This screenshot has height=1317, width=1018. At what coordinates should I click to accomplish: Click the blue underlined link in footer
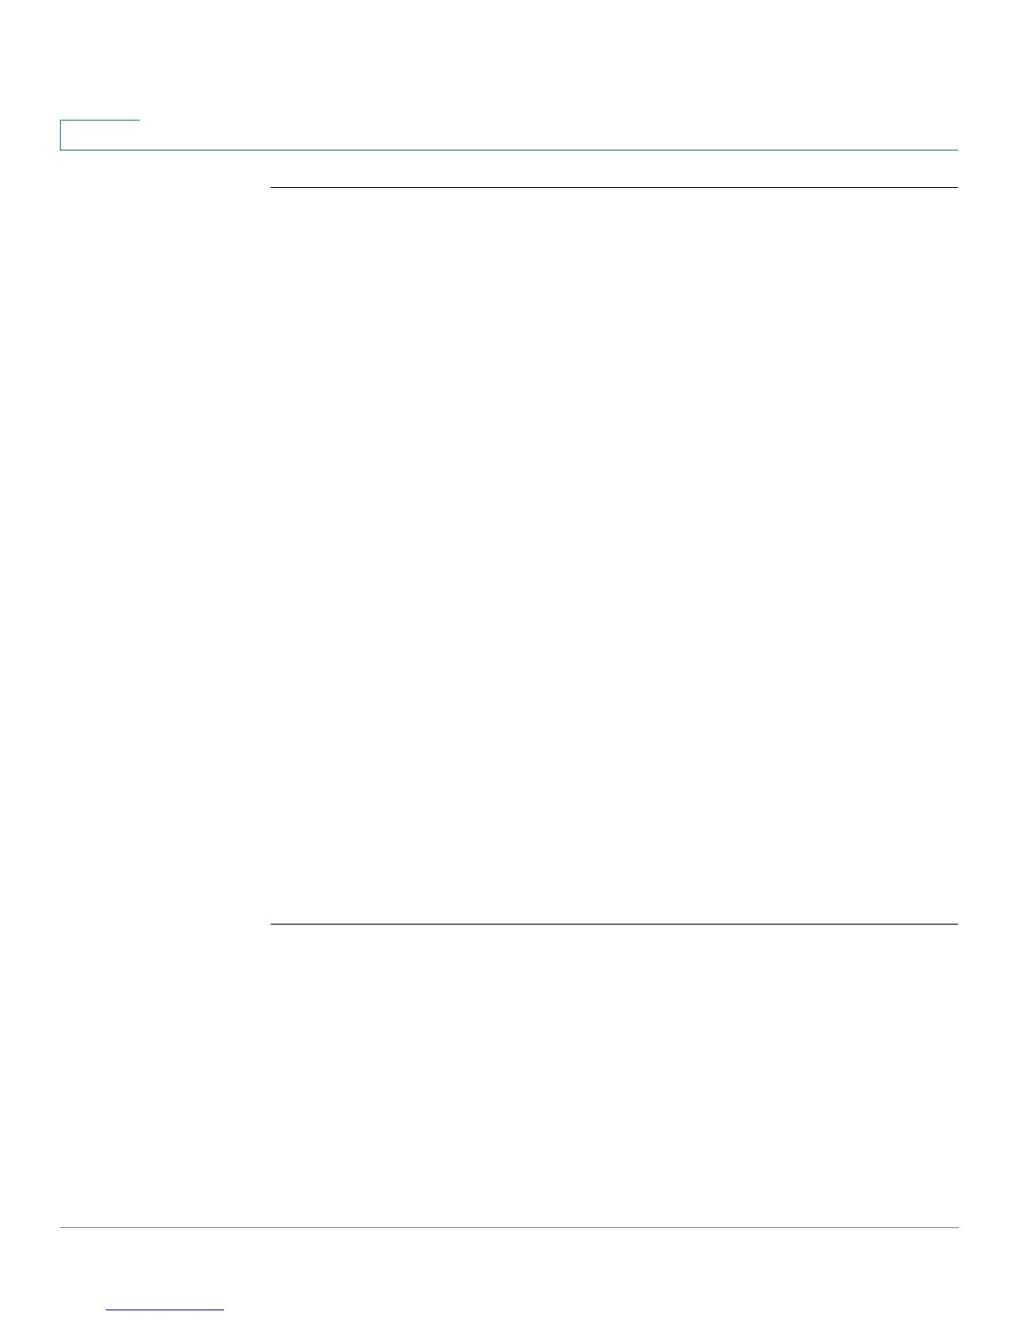click(x=166, y=1310)
